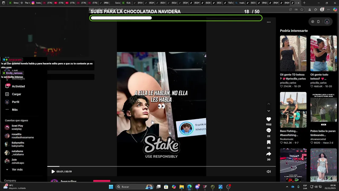Viewport: 339px width, 191px height.
Task: Like the video with the heart icon
Action: [269, 119]
